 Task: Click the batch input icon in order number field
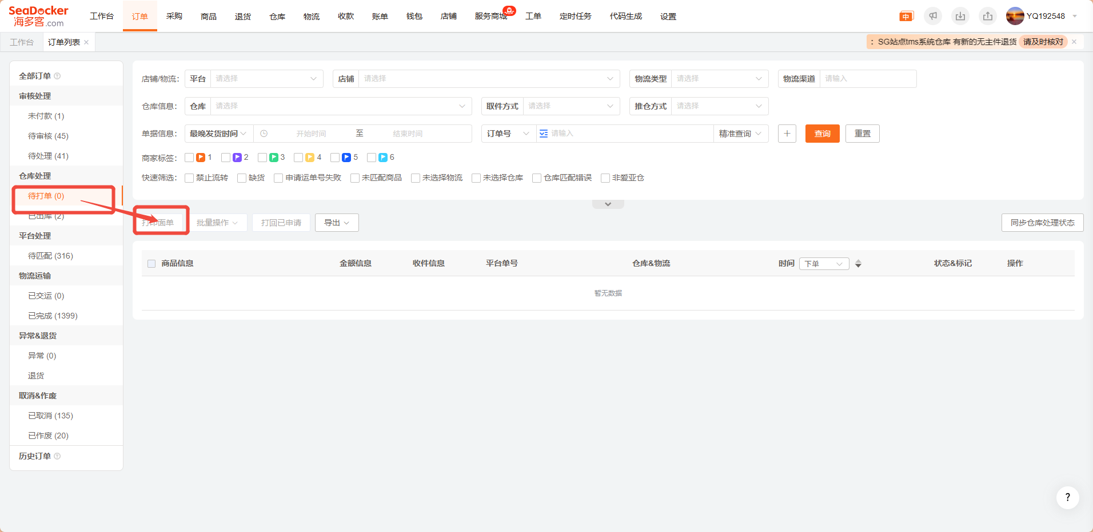pos(544,134)
